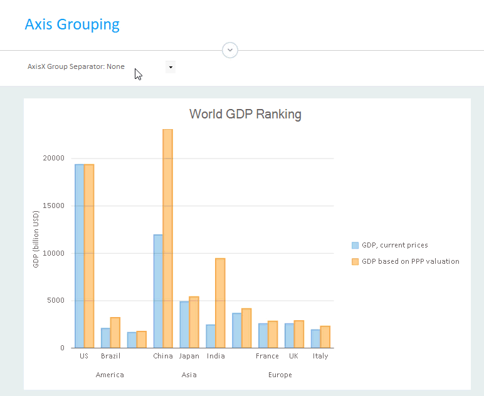
Task: Toggle 'GDP based on PPP valuation' legend label
Action: [x=411, y=261]
